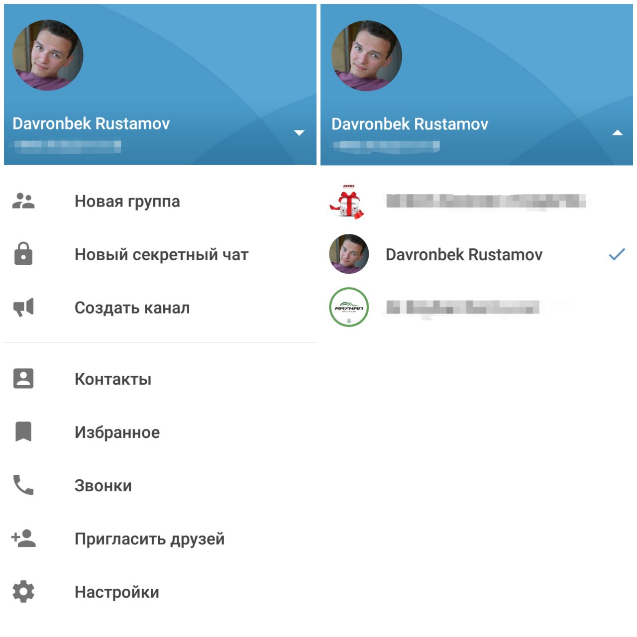Open Новая группа menu item
The height and width of the screenshot is (637, 637).
click(x=160, y=201)
